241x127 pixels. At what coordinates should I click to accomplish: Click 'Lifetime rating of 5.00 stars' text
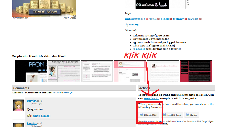(x=151, y=35)
